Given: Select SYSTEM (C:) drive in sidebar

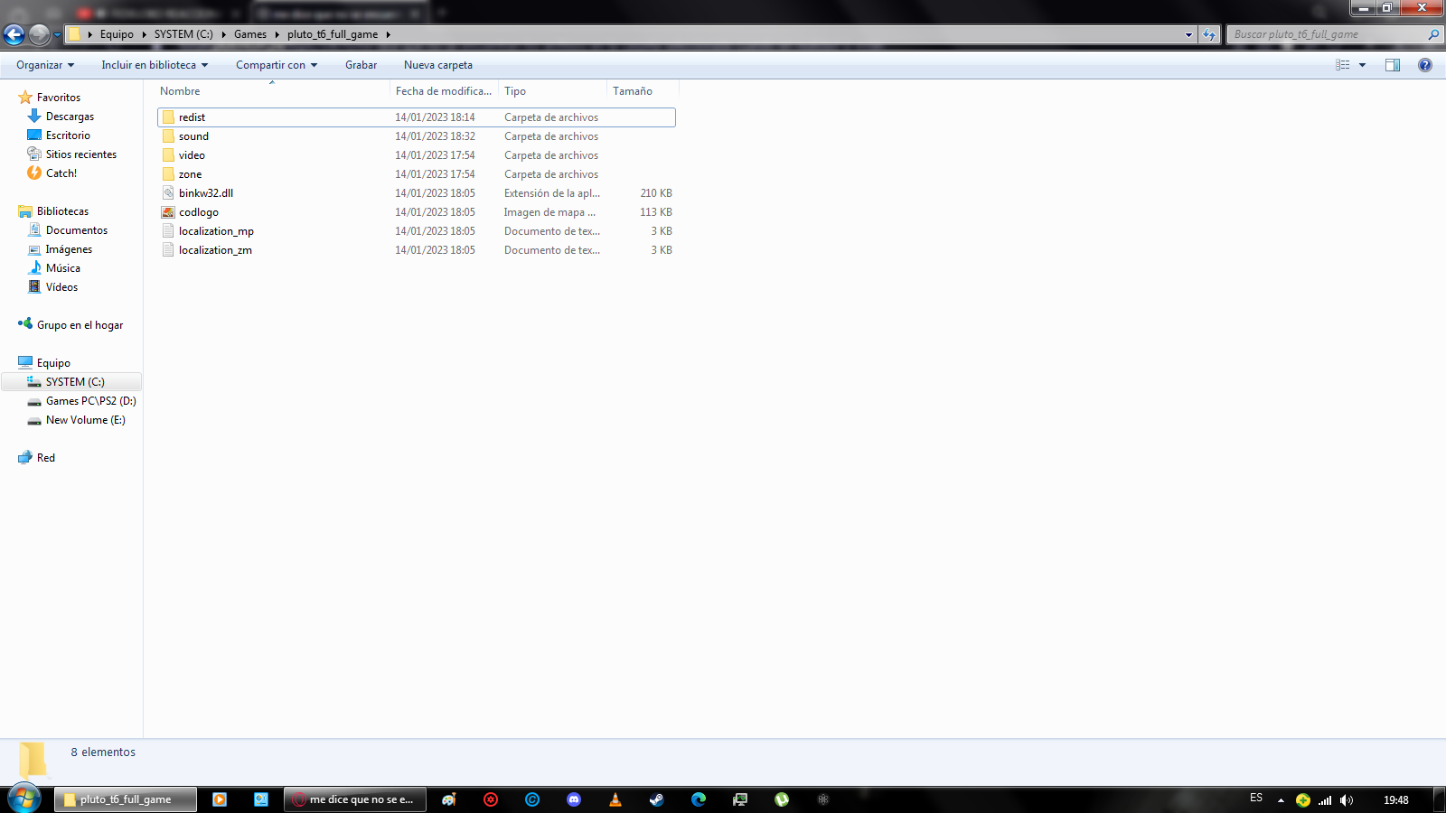Looking at the screenshot, I should [x=71, y=382].
